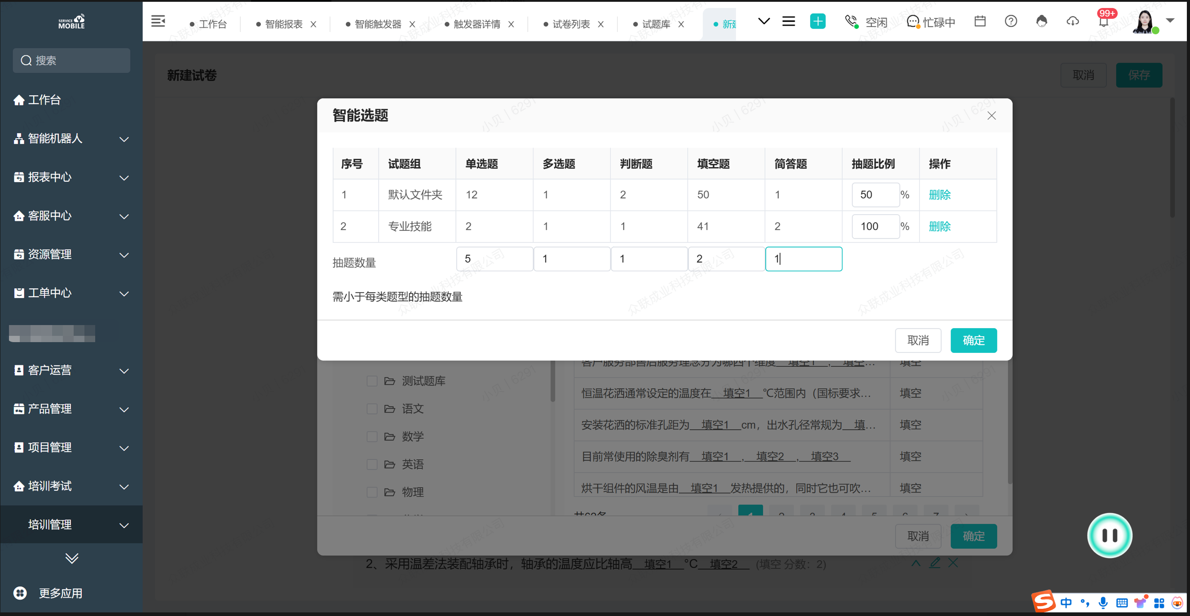Click the customer service headset icon
Viewport: 1190px width, 616px height.
pyautogui.click(x=1041, y=21)
